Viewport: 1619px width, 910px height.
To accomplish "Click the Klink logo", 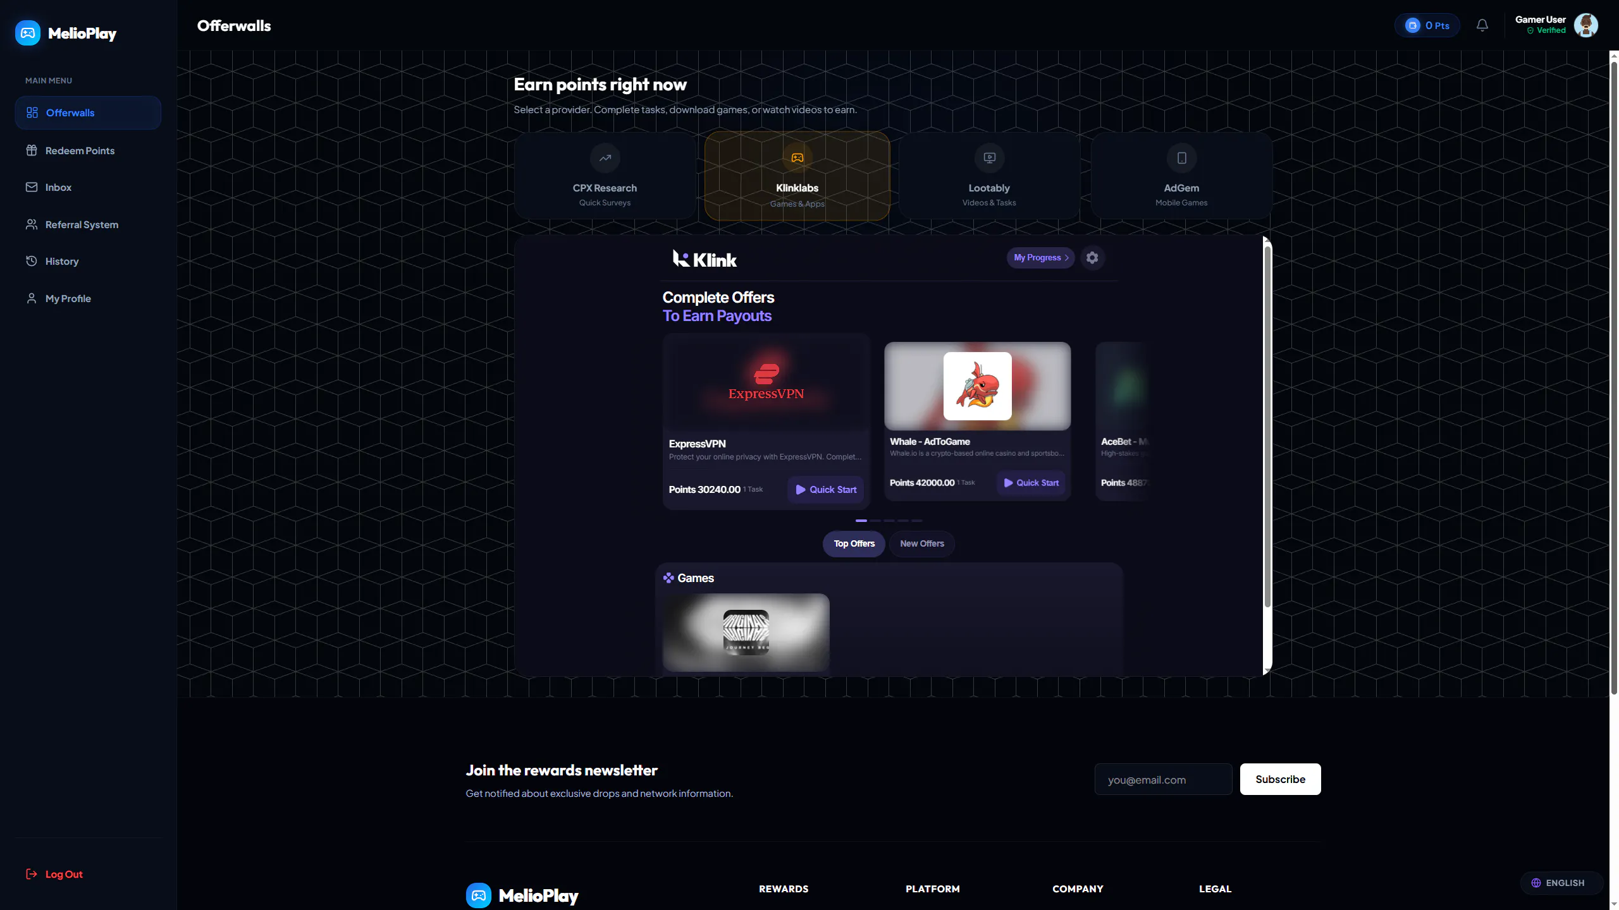I will pos(705,259).
